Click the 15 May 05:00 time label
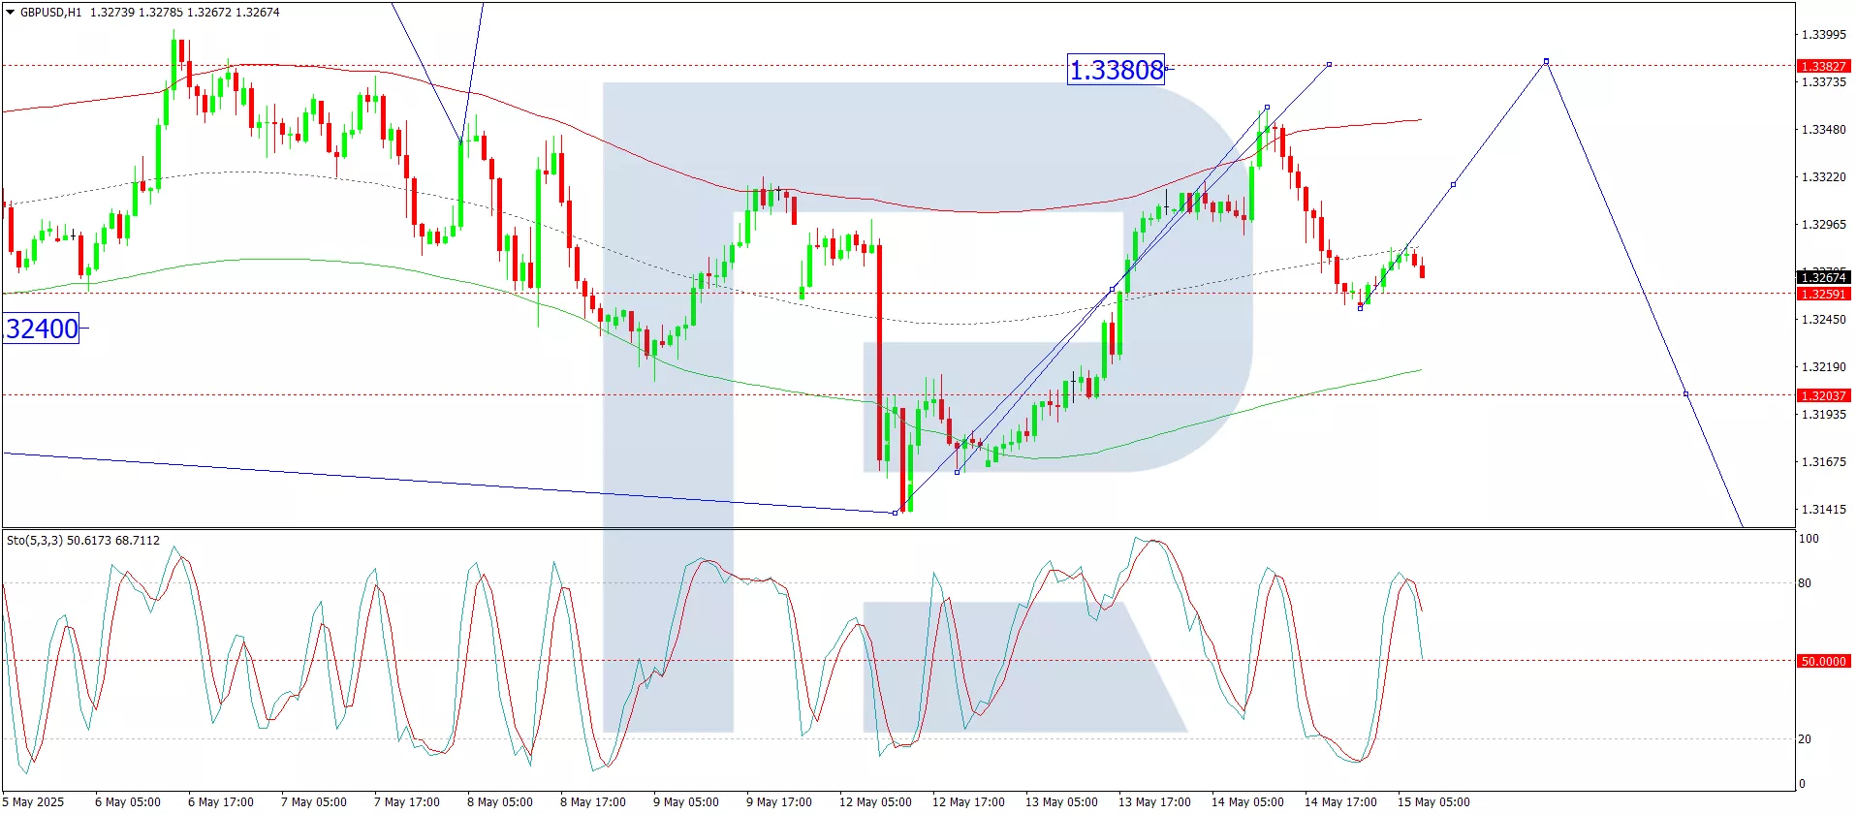 click(x=1432, y=801)
